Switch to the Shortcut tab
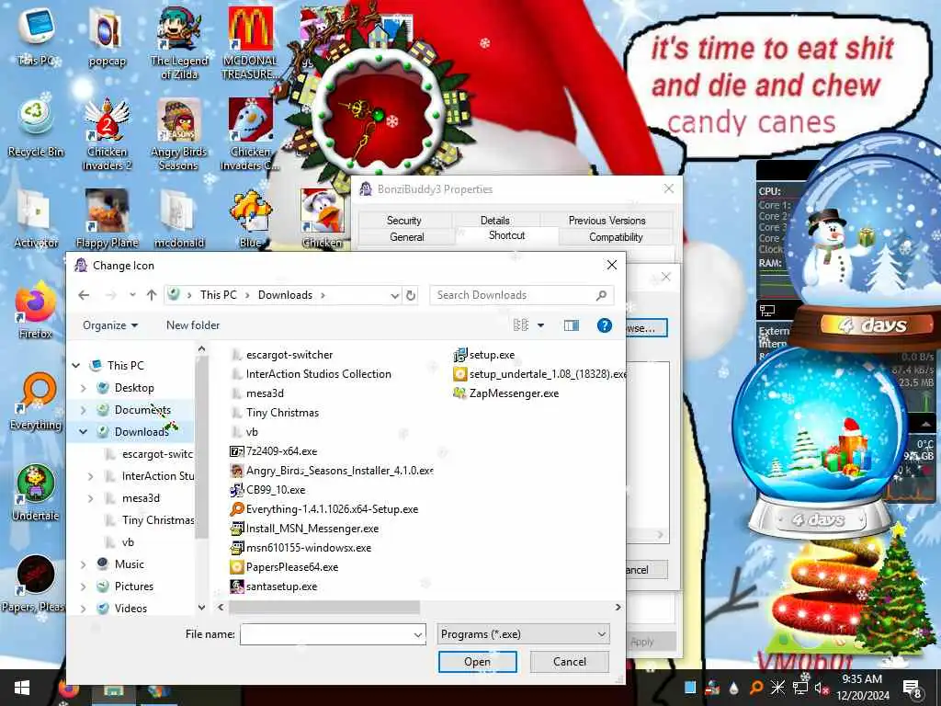 point(506,235)
